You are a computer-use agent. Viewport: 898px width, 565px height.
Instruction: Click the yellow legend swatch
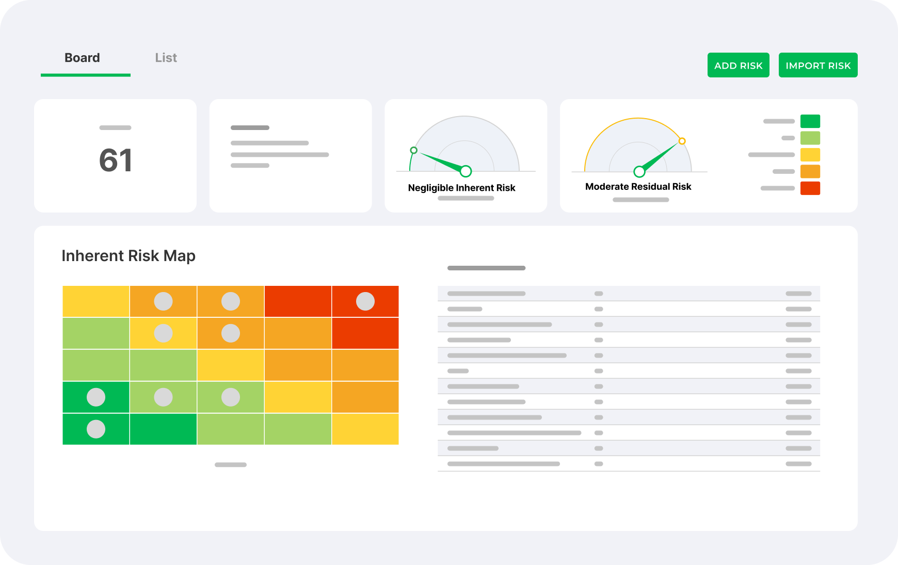811,155
